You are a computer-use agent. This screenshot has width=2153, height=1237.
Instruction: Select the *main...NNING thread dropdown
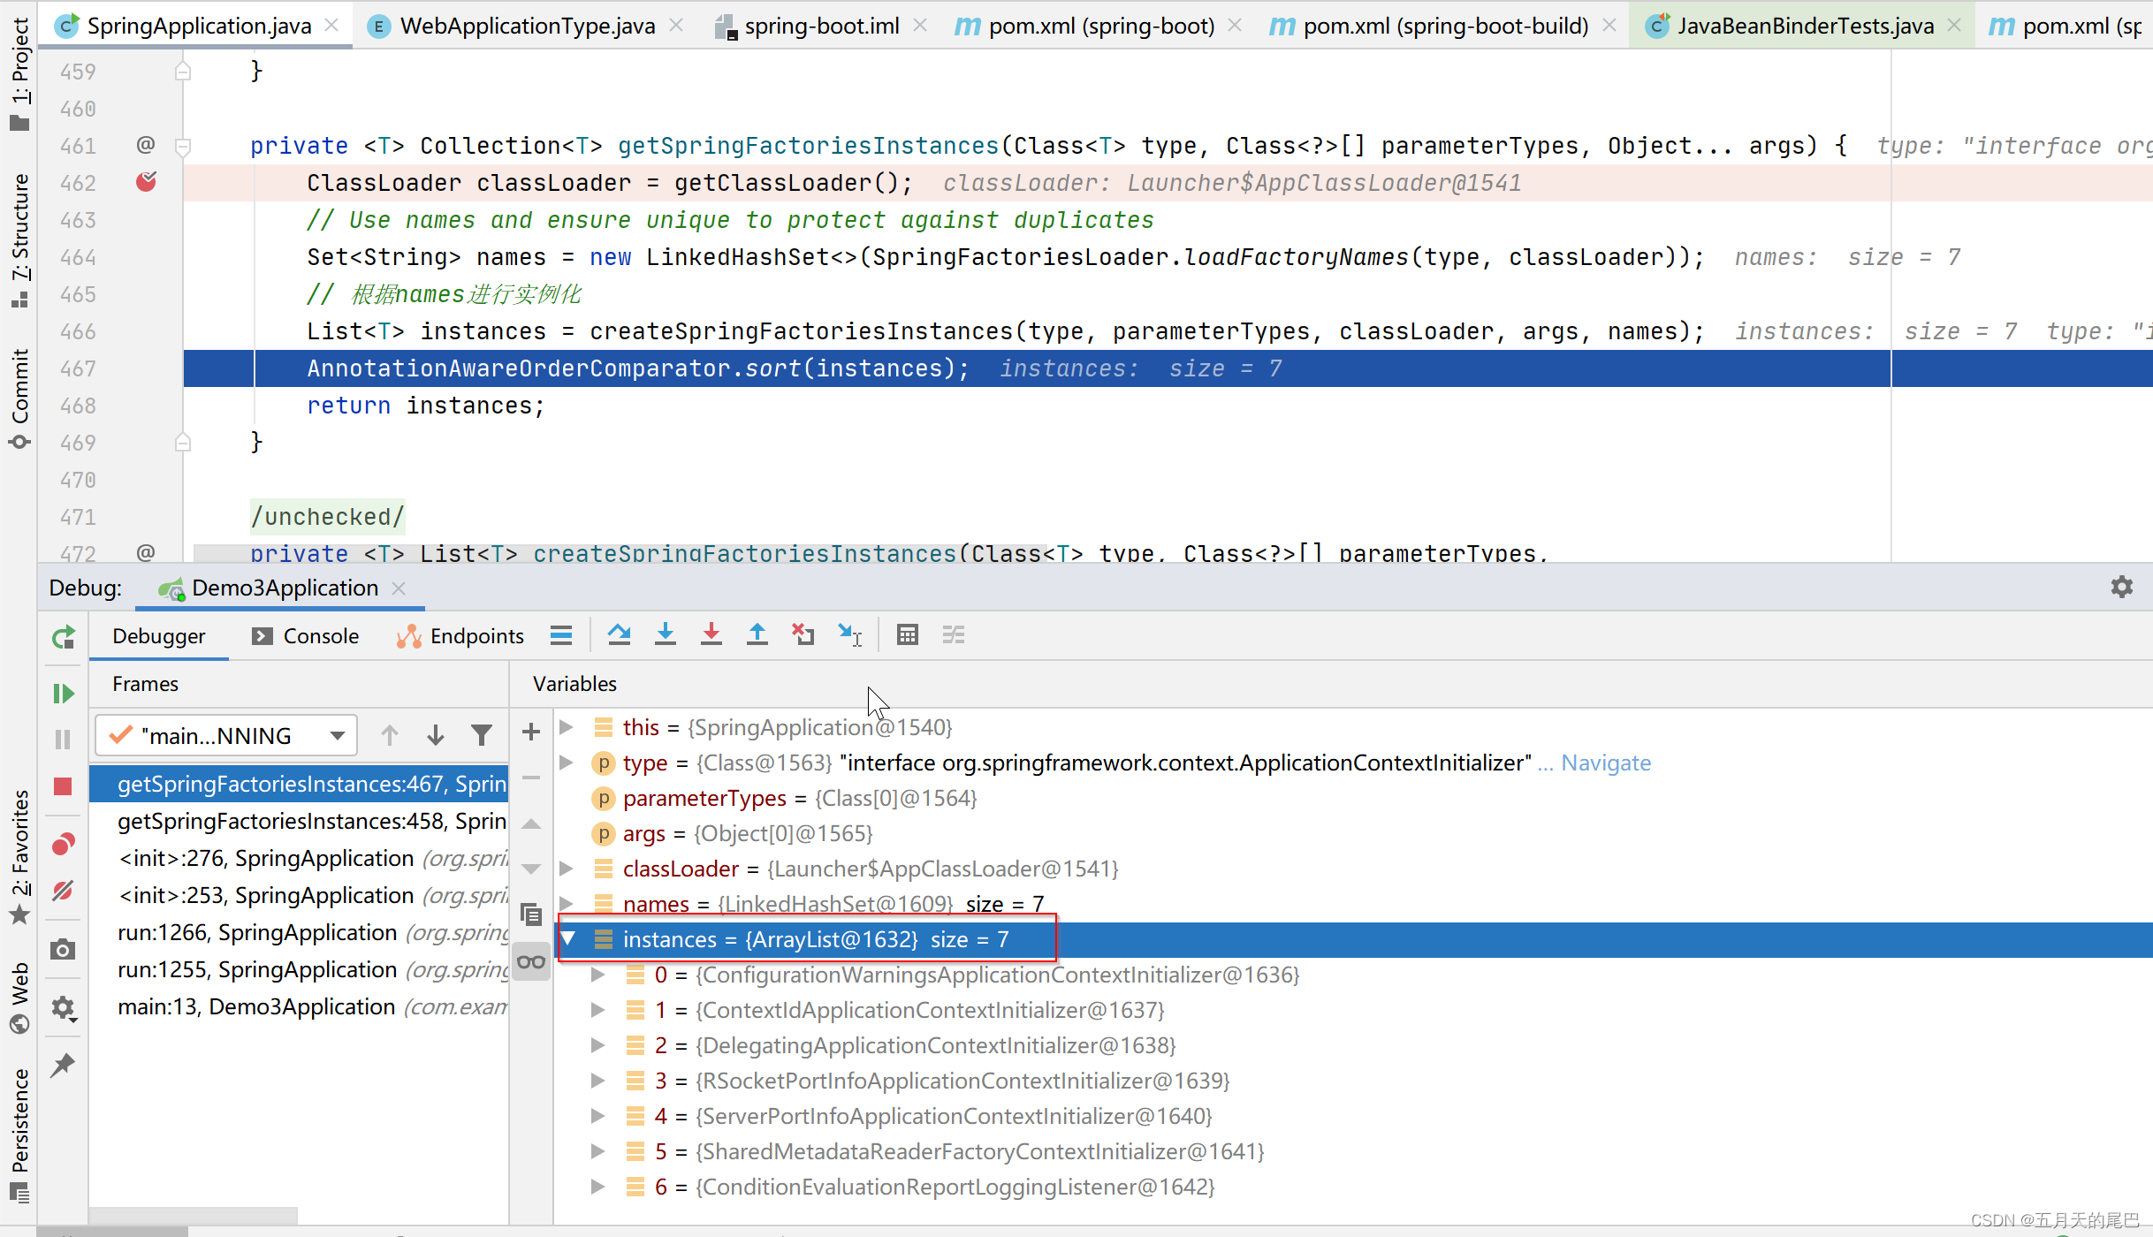(224, 734)
